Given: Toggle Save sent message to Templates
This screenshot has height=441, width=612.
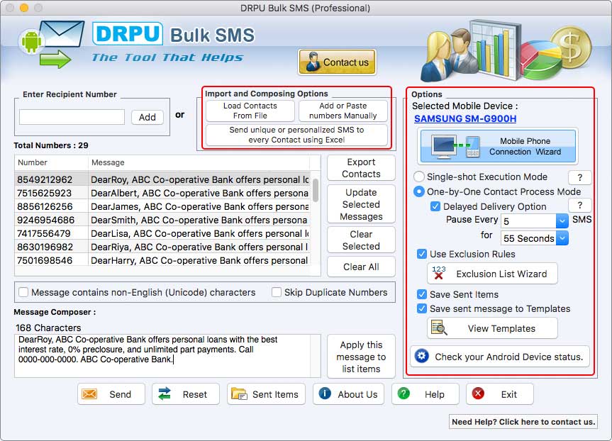Looking at the screenshot, I should (x=421, y=308).
